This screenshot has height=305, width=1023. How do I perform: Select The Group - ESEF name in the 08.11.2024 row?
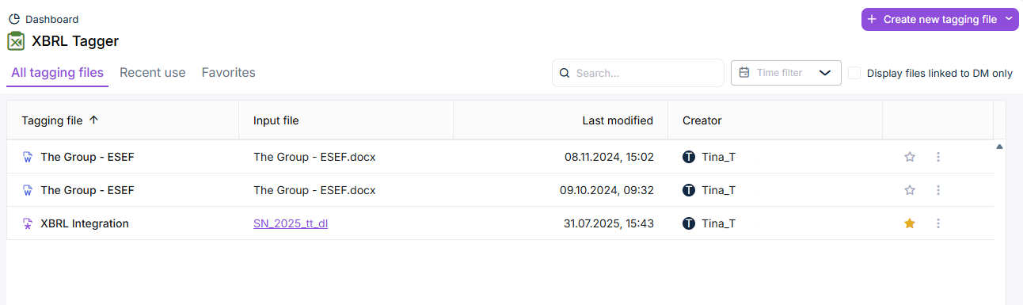(x=87, y=157)
